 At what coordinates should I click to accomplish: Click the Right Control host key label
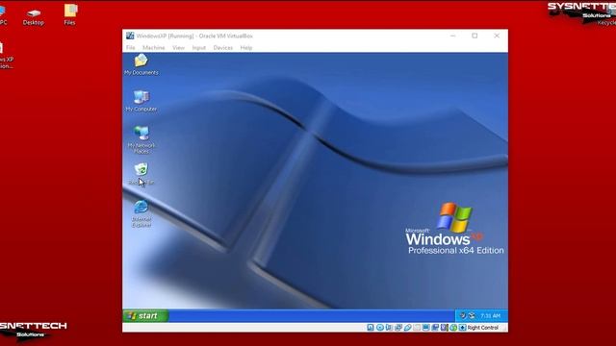[483, 328]
